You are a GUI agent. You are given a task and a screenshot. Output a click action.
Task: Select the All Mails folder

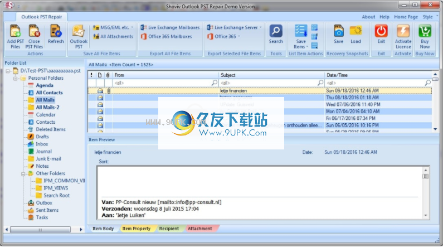click(x=45, y=100)
